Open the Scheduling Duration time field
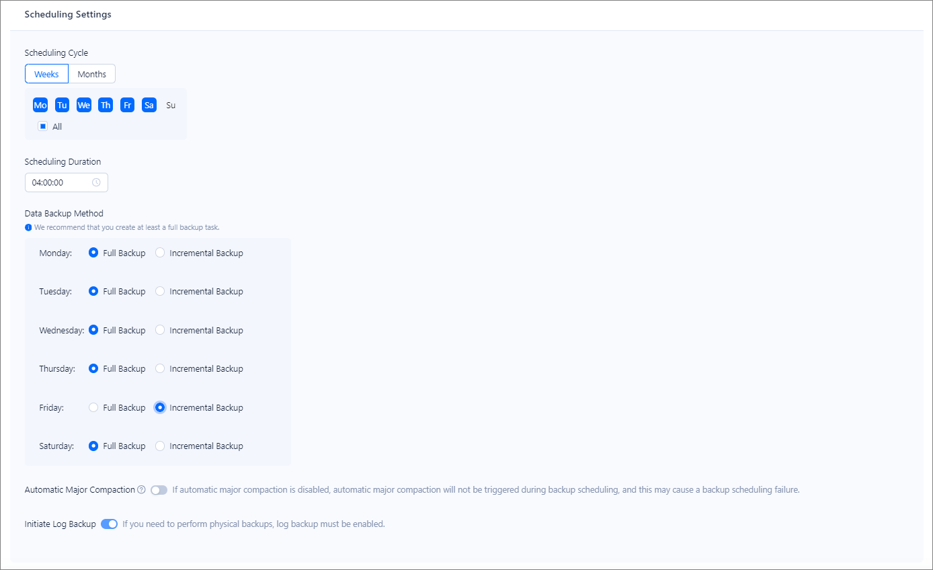The height and width of the screenshot is (570, 933). [60, 183]
